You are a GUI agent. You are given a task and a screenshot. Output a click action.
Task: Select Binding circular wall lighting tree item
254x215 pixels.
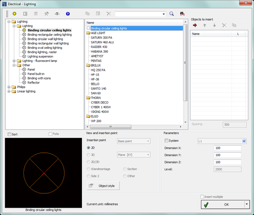tap(45, 39)
